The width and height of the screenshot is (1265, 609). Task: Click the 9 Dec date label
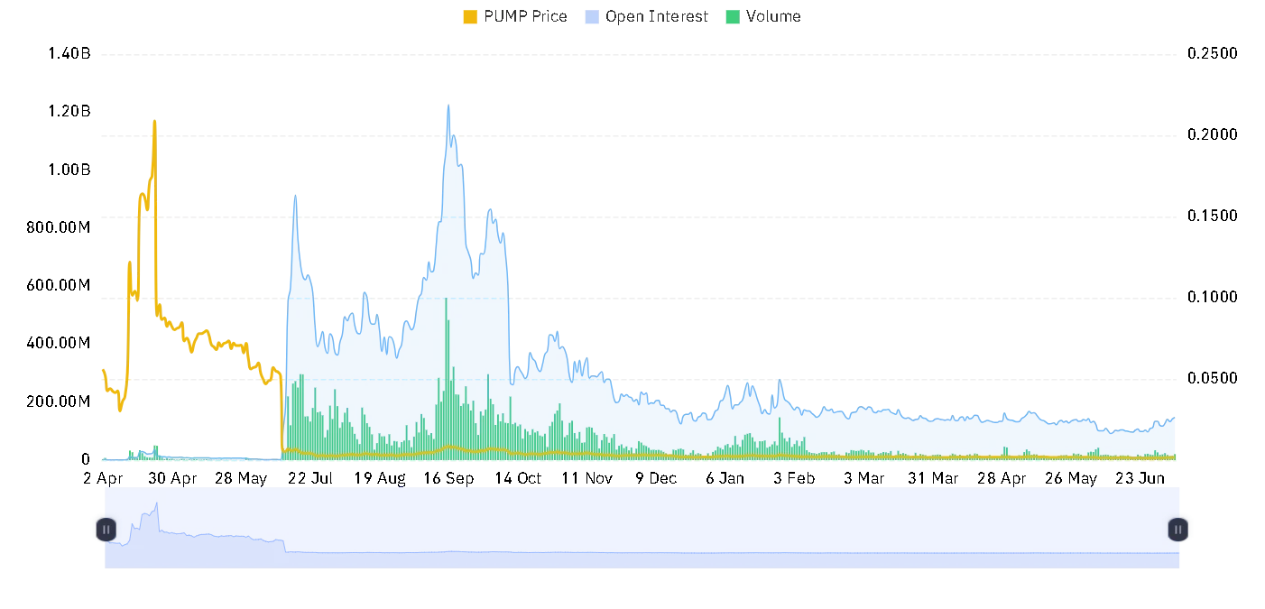pyautogui.click(x=656, y=478)
